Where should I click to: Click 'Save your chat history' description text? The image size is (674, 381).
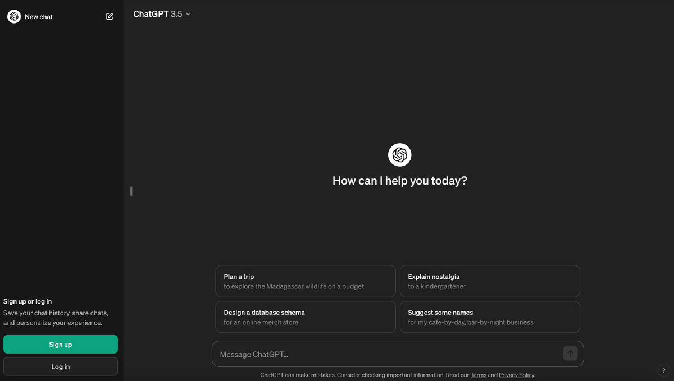coord(56,318)
